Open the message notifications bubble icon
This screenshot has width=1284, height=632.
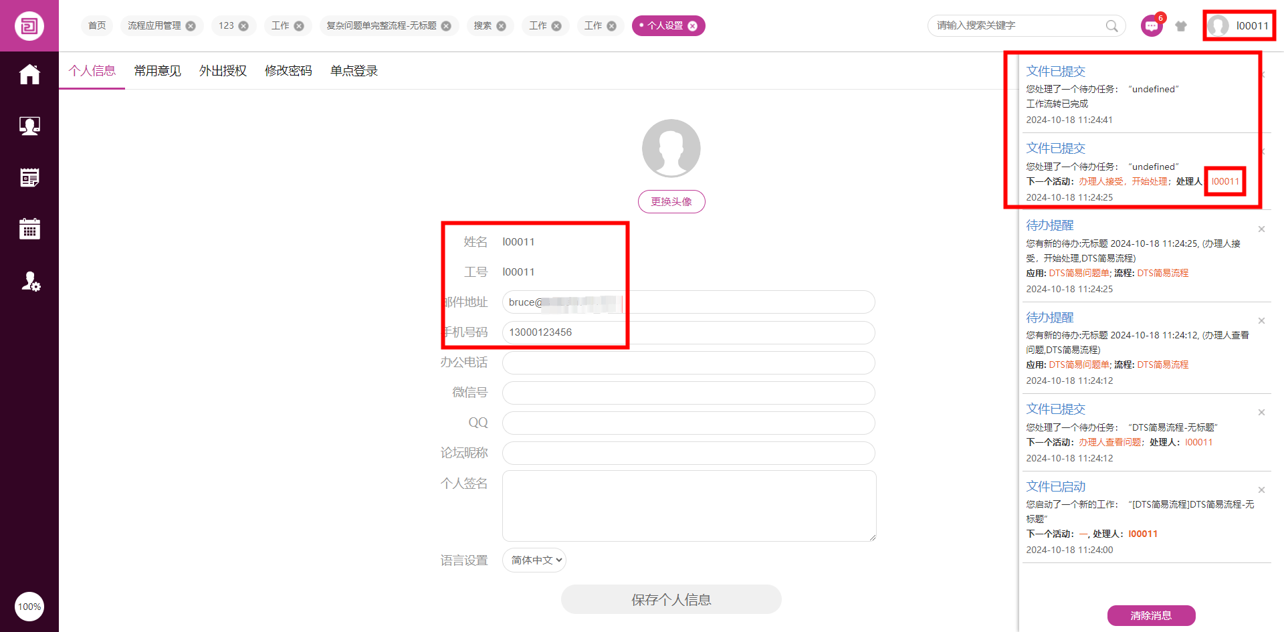pyautogui.click(x=1151, y=26)
